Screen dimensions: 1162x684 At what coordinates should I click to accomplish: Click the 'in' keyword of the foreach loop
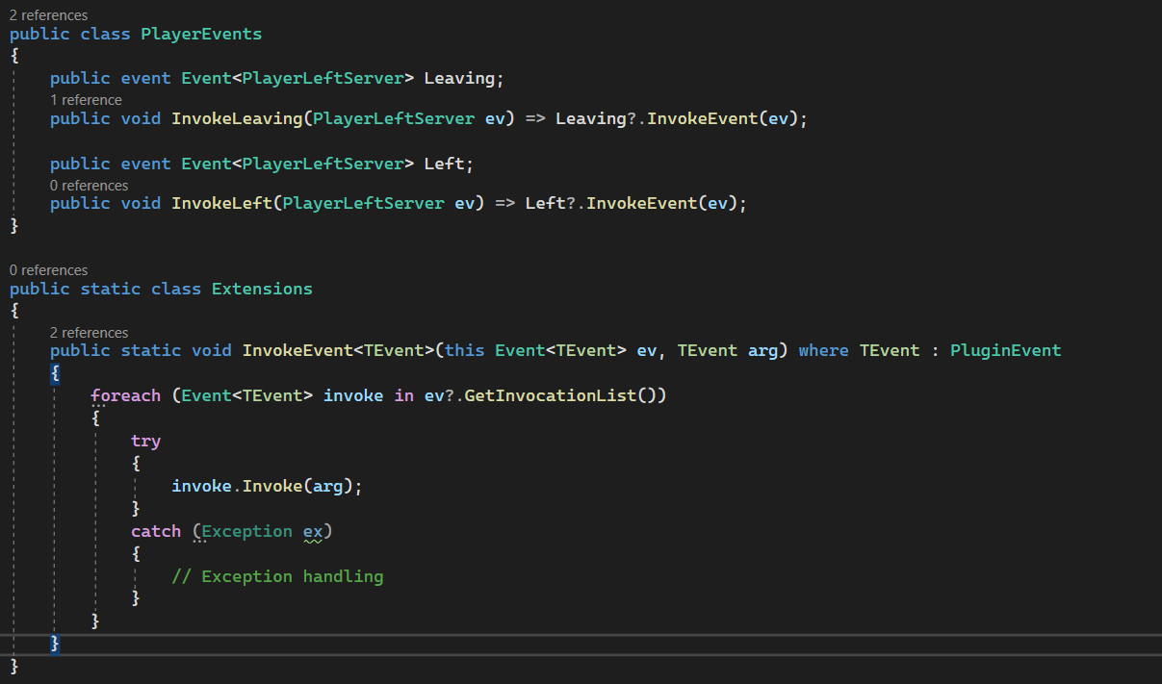coord(404,395)
